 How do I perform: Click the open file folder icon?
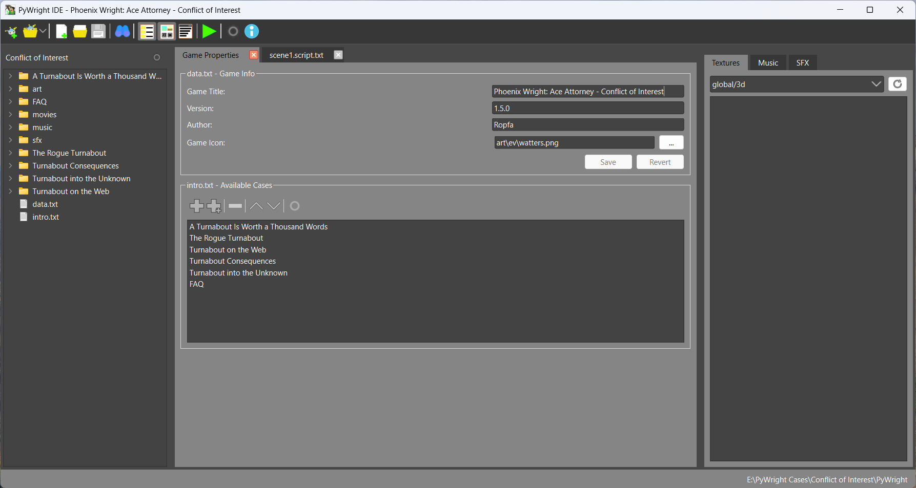click(79, 32)
